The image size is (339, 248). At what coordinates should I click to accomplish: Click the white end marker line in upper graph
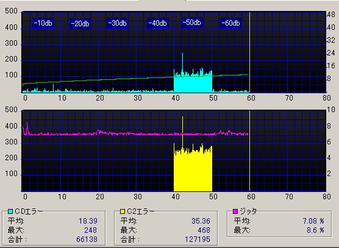(x=250, y=52)
